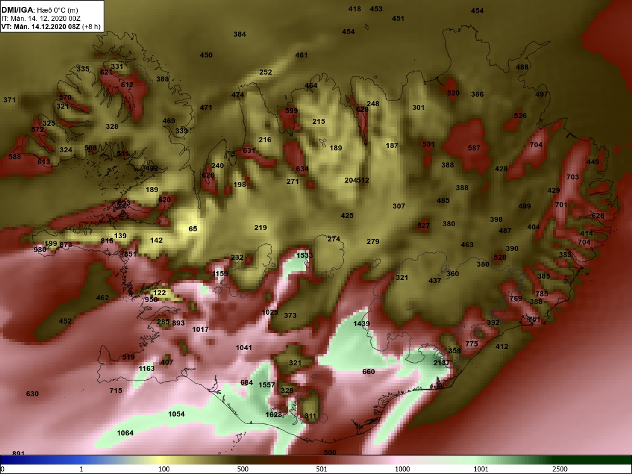Click the 660 map label

368,372
